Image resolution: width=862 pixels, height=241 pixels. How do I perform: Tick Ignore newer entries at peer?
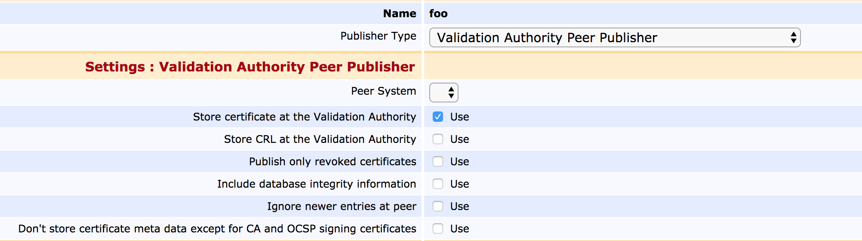pyautogui.click(x=438, y=206)
